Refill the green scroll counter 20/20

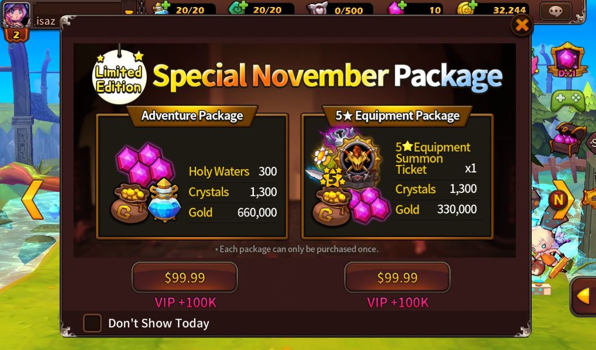coord(238,8)
